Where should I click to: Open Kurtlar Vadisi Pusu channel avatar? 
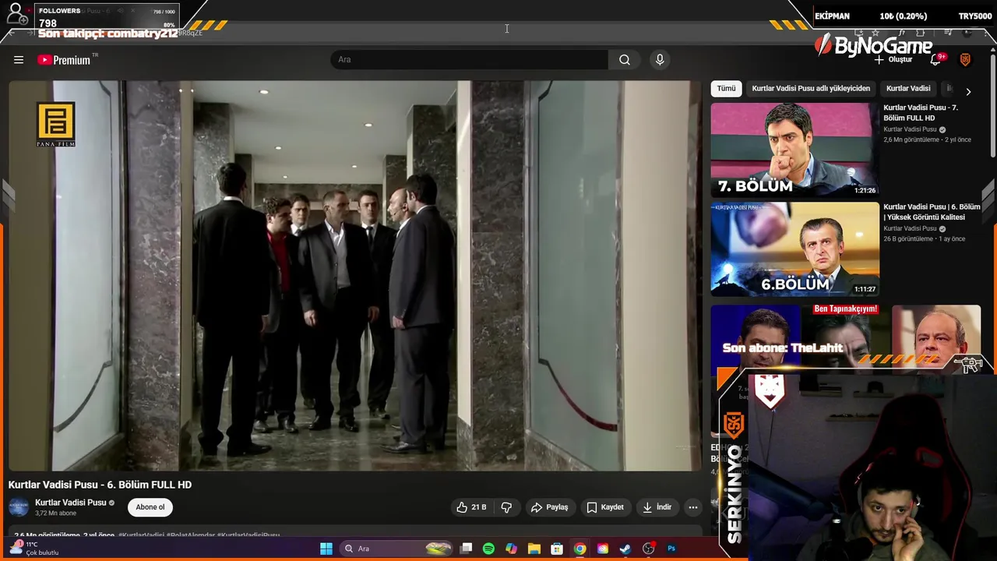pos(19,507)
